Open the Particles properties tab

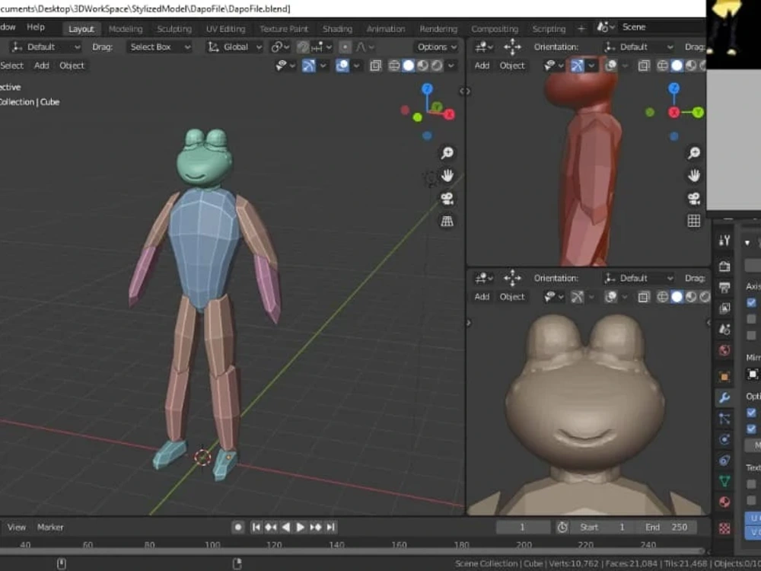point(724,419)
